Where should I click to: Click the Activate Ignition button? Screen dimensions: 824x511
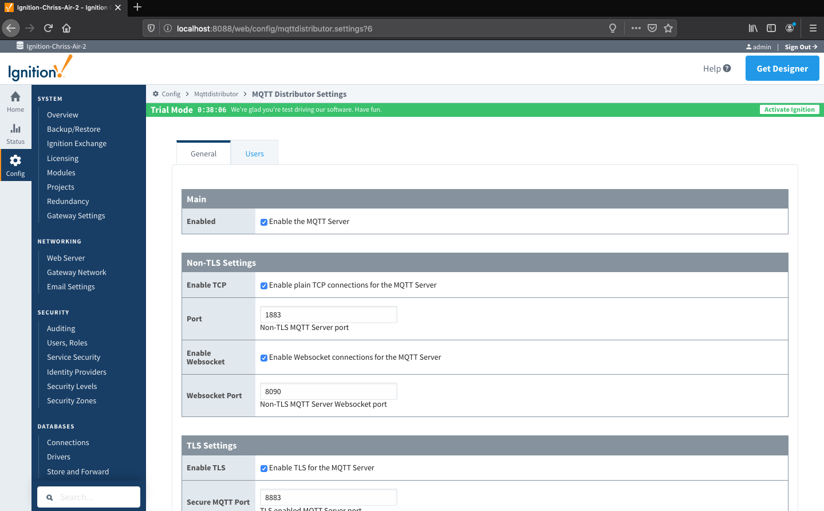790,109
